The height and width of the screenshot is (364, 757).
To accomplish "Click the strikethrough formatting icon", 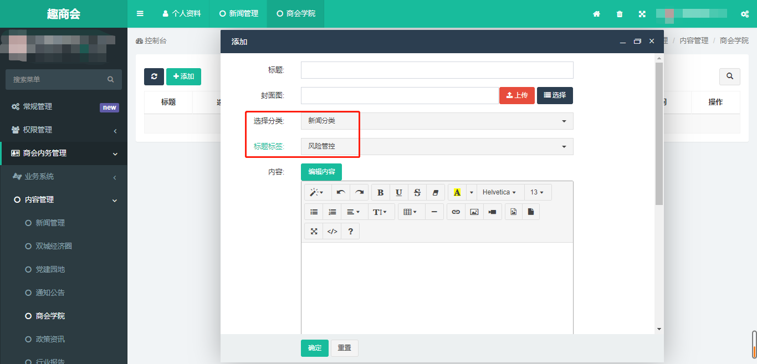I will click(417, 192).
